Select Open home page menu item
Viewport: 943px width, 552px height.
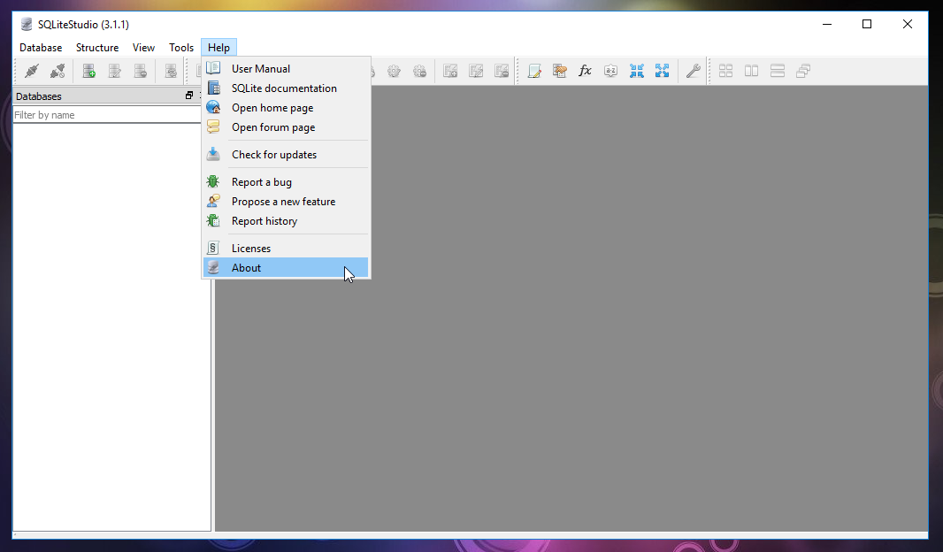pos(286,108)
